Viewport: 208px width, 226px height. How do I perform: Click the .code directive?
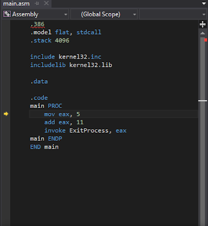tap(39, 98)
